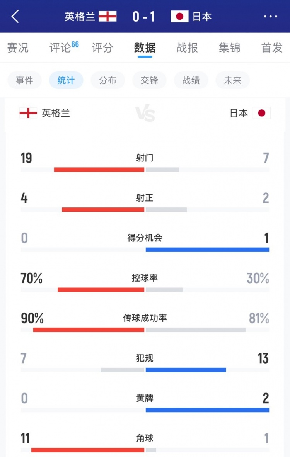Tap the back arrow icon
Screen dimensions: 290x457
pyautogui.click(x=15, y=17)
